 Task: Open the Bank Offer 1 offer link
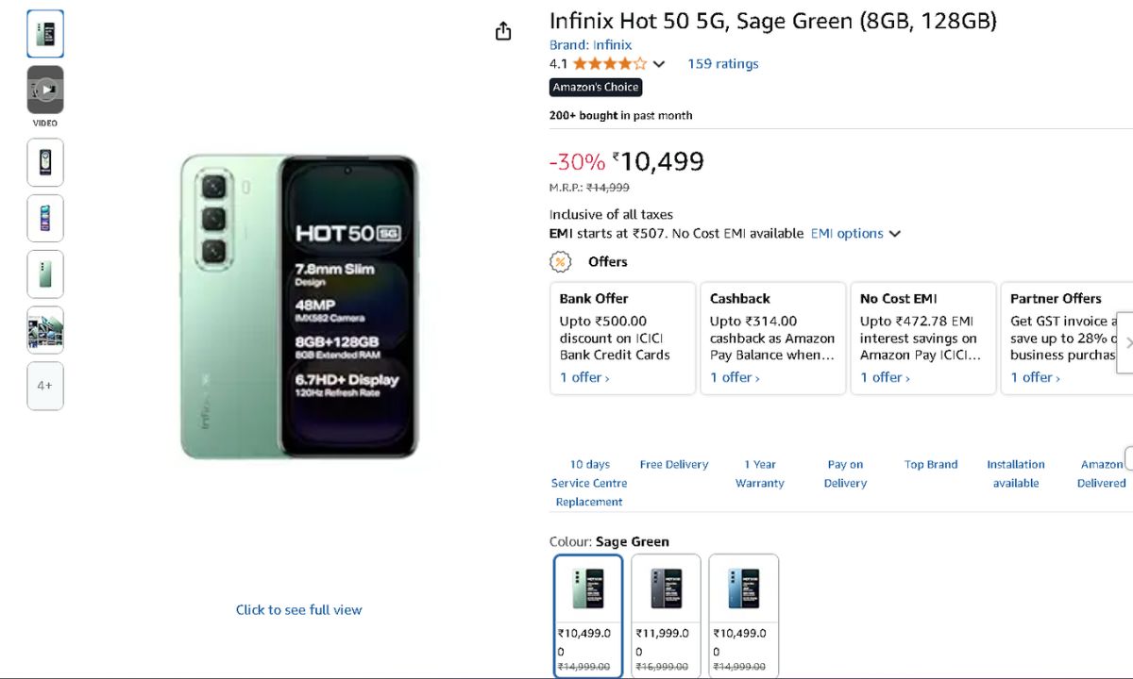[x=584, y=377]
